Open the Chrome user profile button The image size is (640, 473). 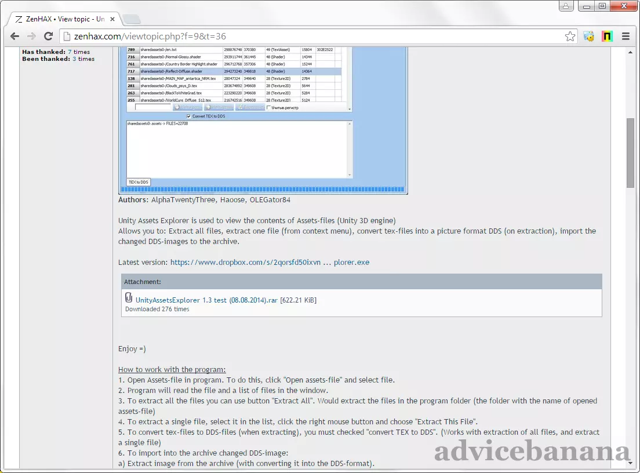click(x=566, y=6)
